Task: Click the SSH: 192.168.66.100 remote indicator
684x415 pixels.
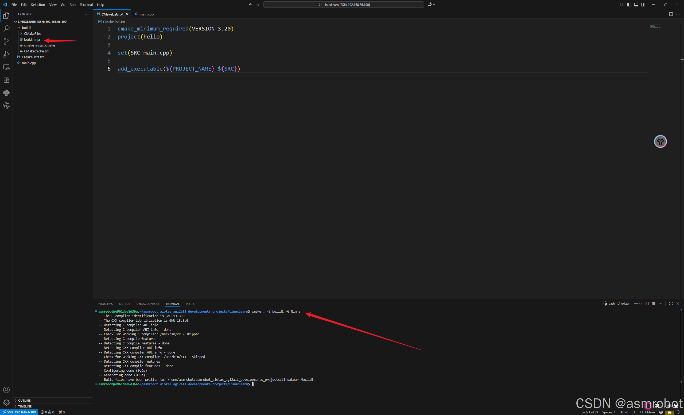Action: point(19,412)
